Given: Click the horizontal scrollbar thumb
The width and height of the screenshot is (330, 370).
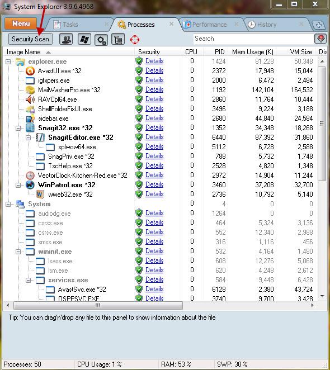Looking at the screenshot, I should (x=98, y=305).
